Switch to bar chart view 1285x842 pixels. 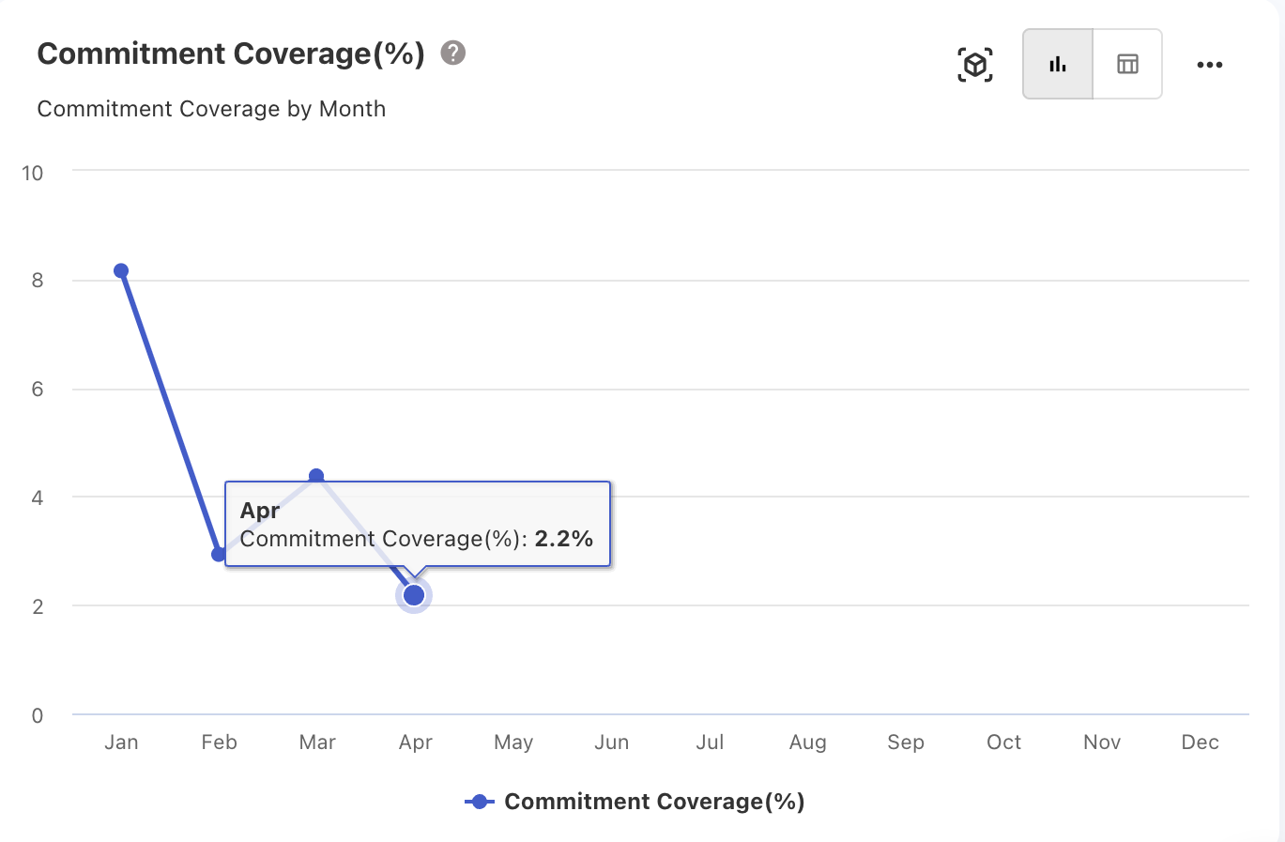pyautogui.click(x=1058, y=64)
